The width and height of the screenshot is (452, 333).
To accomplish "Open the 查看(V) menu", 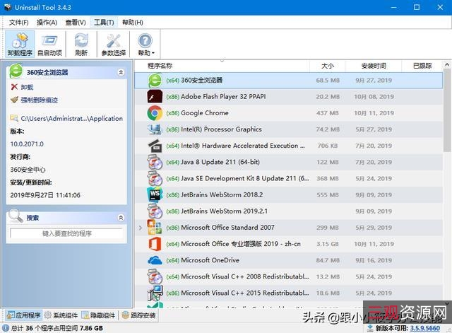I will (x=76, y=22).
